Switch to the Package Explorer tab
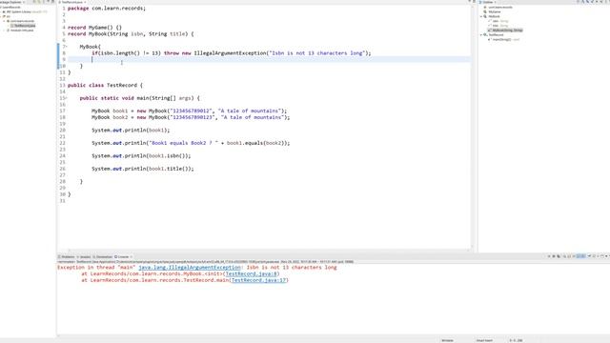 10,2
